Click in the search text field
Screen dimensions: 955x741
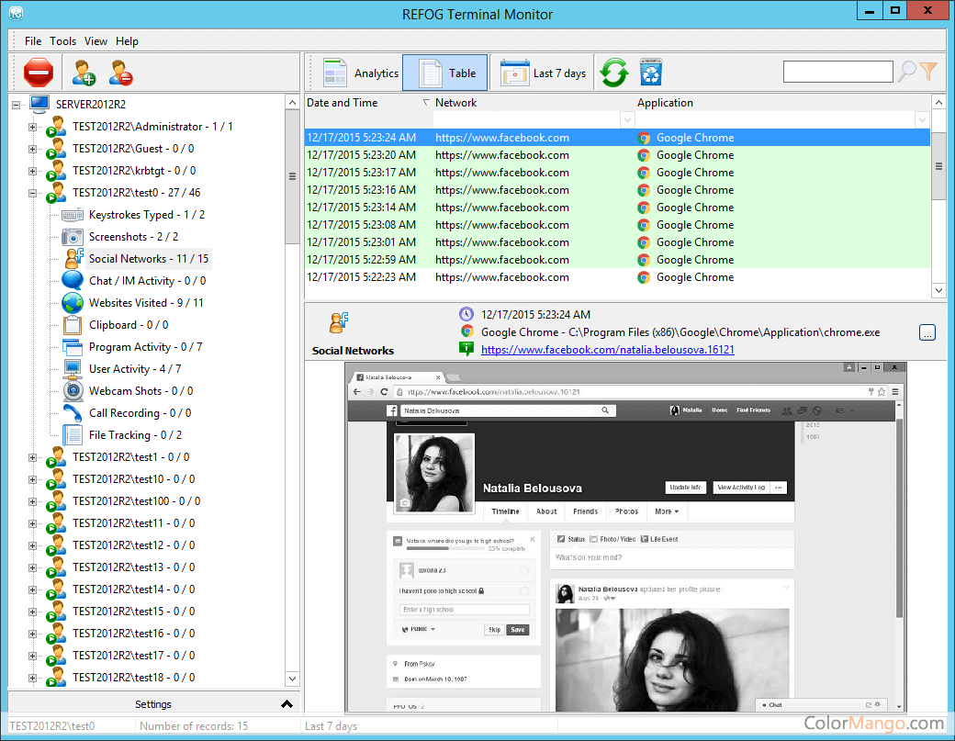(x=837, y=72)
